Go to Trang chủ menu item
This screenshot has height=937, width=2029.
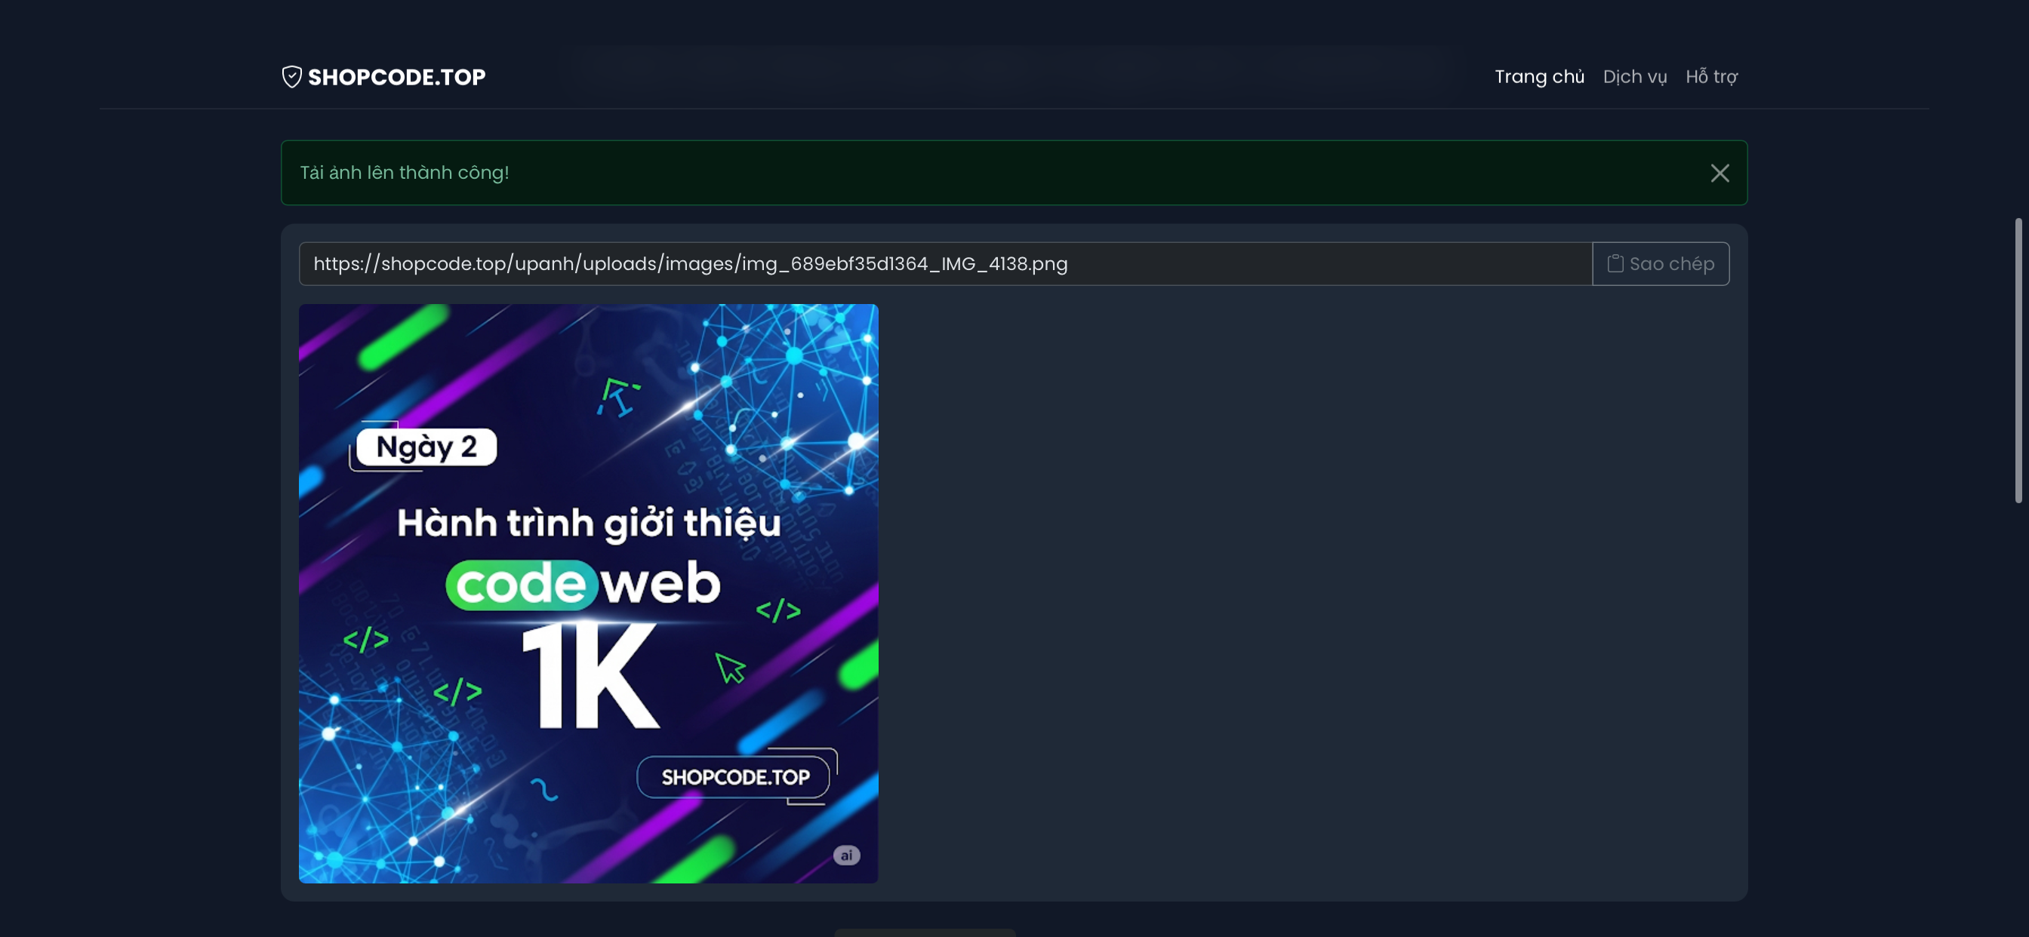[x=1539, y=76]
